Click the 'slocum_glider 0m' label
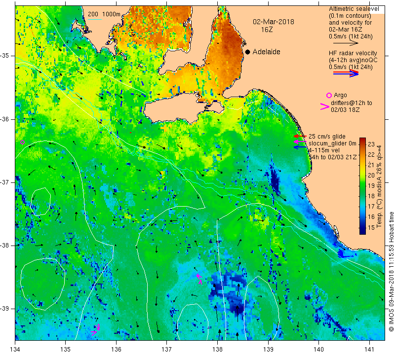Image resolution: width=395 pixels, height=355 pixels. 332,143
